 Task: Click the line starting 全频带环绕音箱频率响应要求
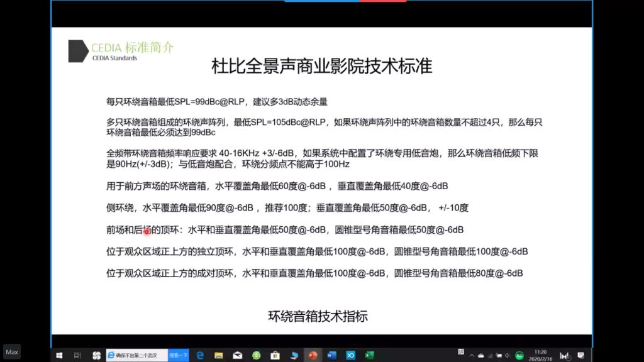[323, 153]
